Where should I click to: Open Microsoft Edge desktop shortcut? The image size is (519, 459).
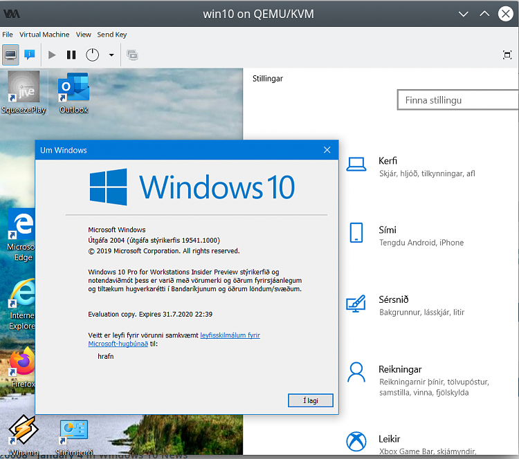[x=21, y=235]
